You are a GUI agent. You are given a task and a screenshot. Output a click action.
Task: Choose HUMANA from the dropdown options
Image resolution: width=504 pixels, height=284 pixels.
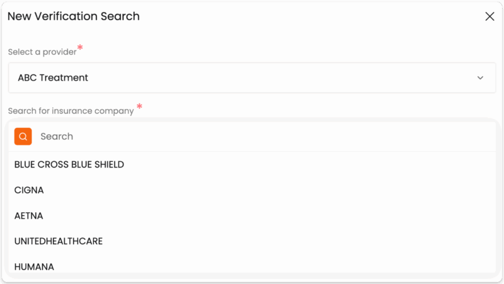(x=34, y=267)
